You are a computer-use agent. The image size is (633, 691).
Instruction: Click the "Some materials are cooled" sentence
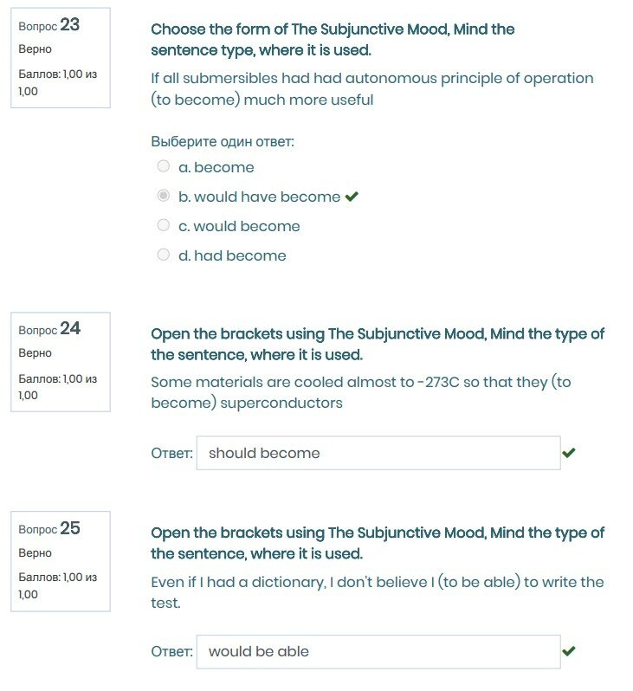[360, 392]
